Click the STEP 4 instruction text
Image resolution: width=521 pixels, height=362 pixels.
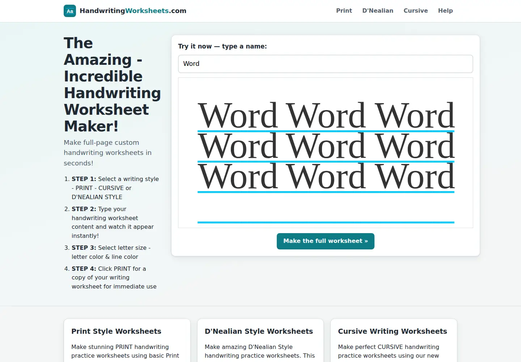114,278
